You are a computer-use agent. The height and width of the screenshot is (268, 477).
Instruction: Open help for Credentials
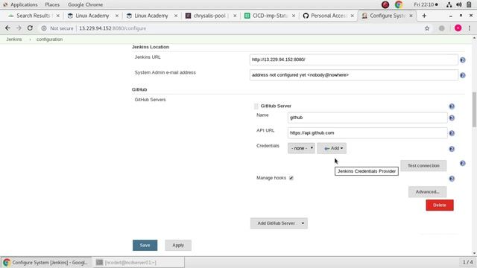(452, 149)
